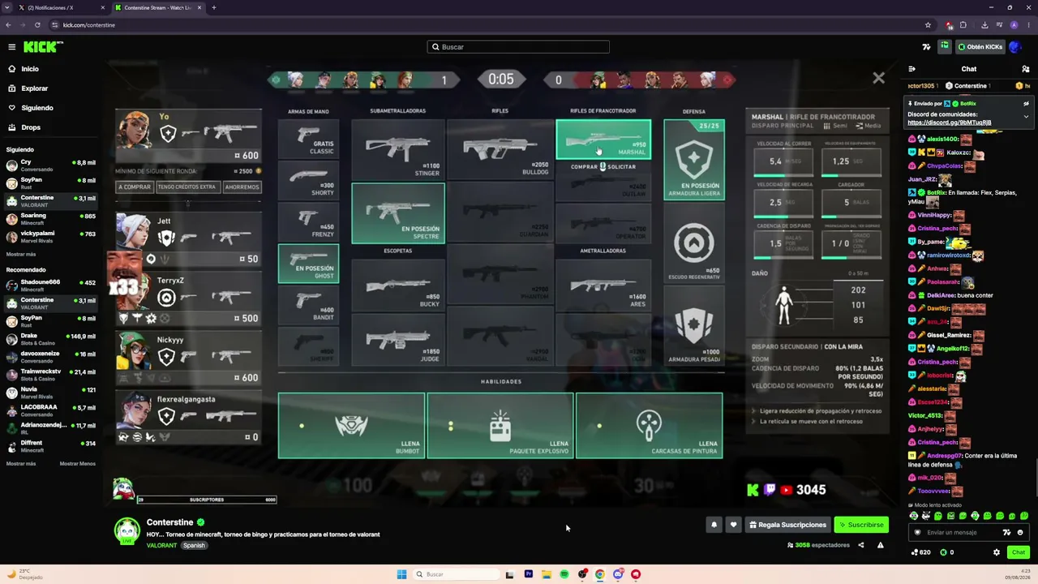The width and height of the screenshot is (1038, 584).
Task: Open the Windows Start menu
Action: (x=401, y=574)
